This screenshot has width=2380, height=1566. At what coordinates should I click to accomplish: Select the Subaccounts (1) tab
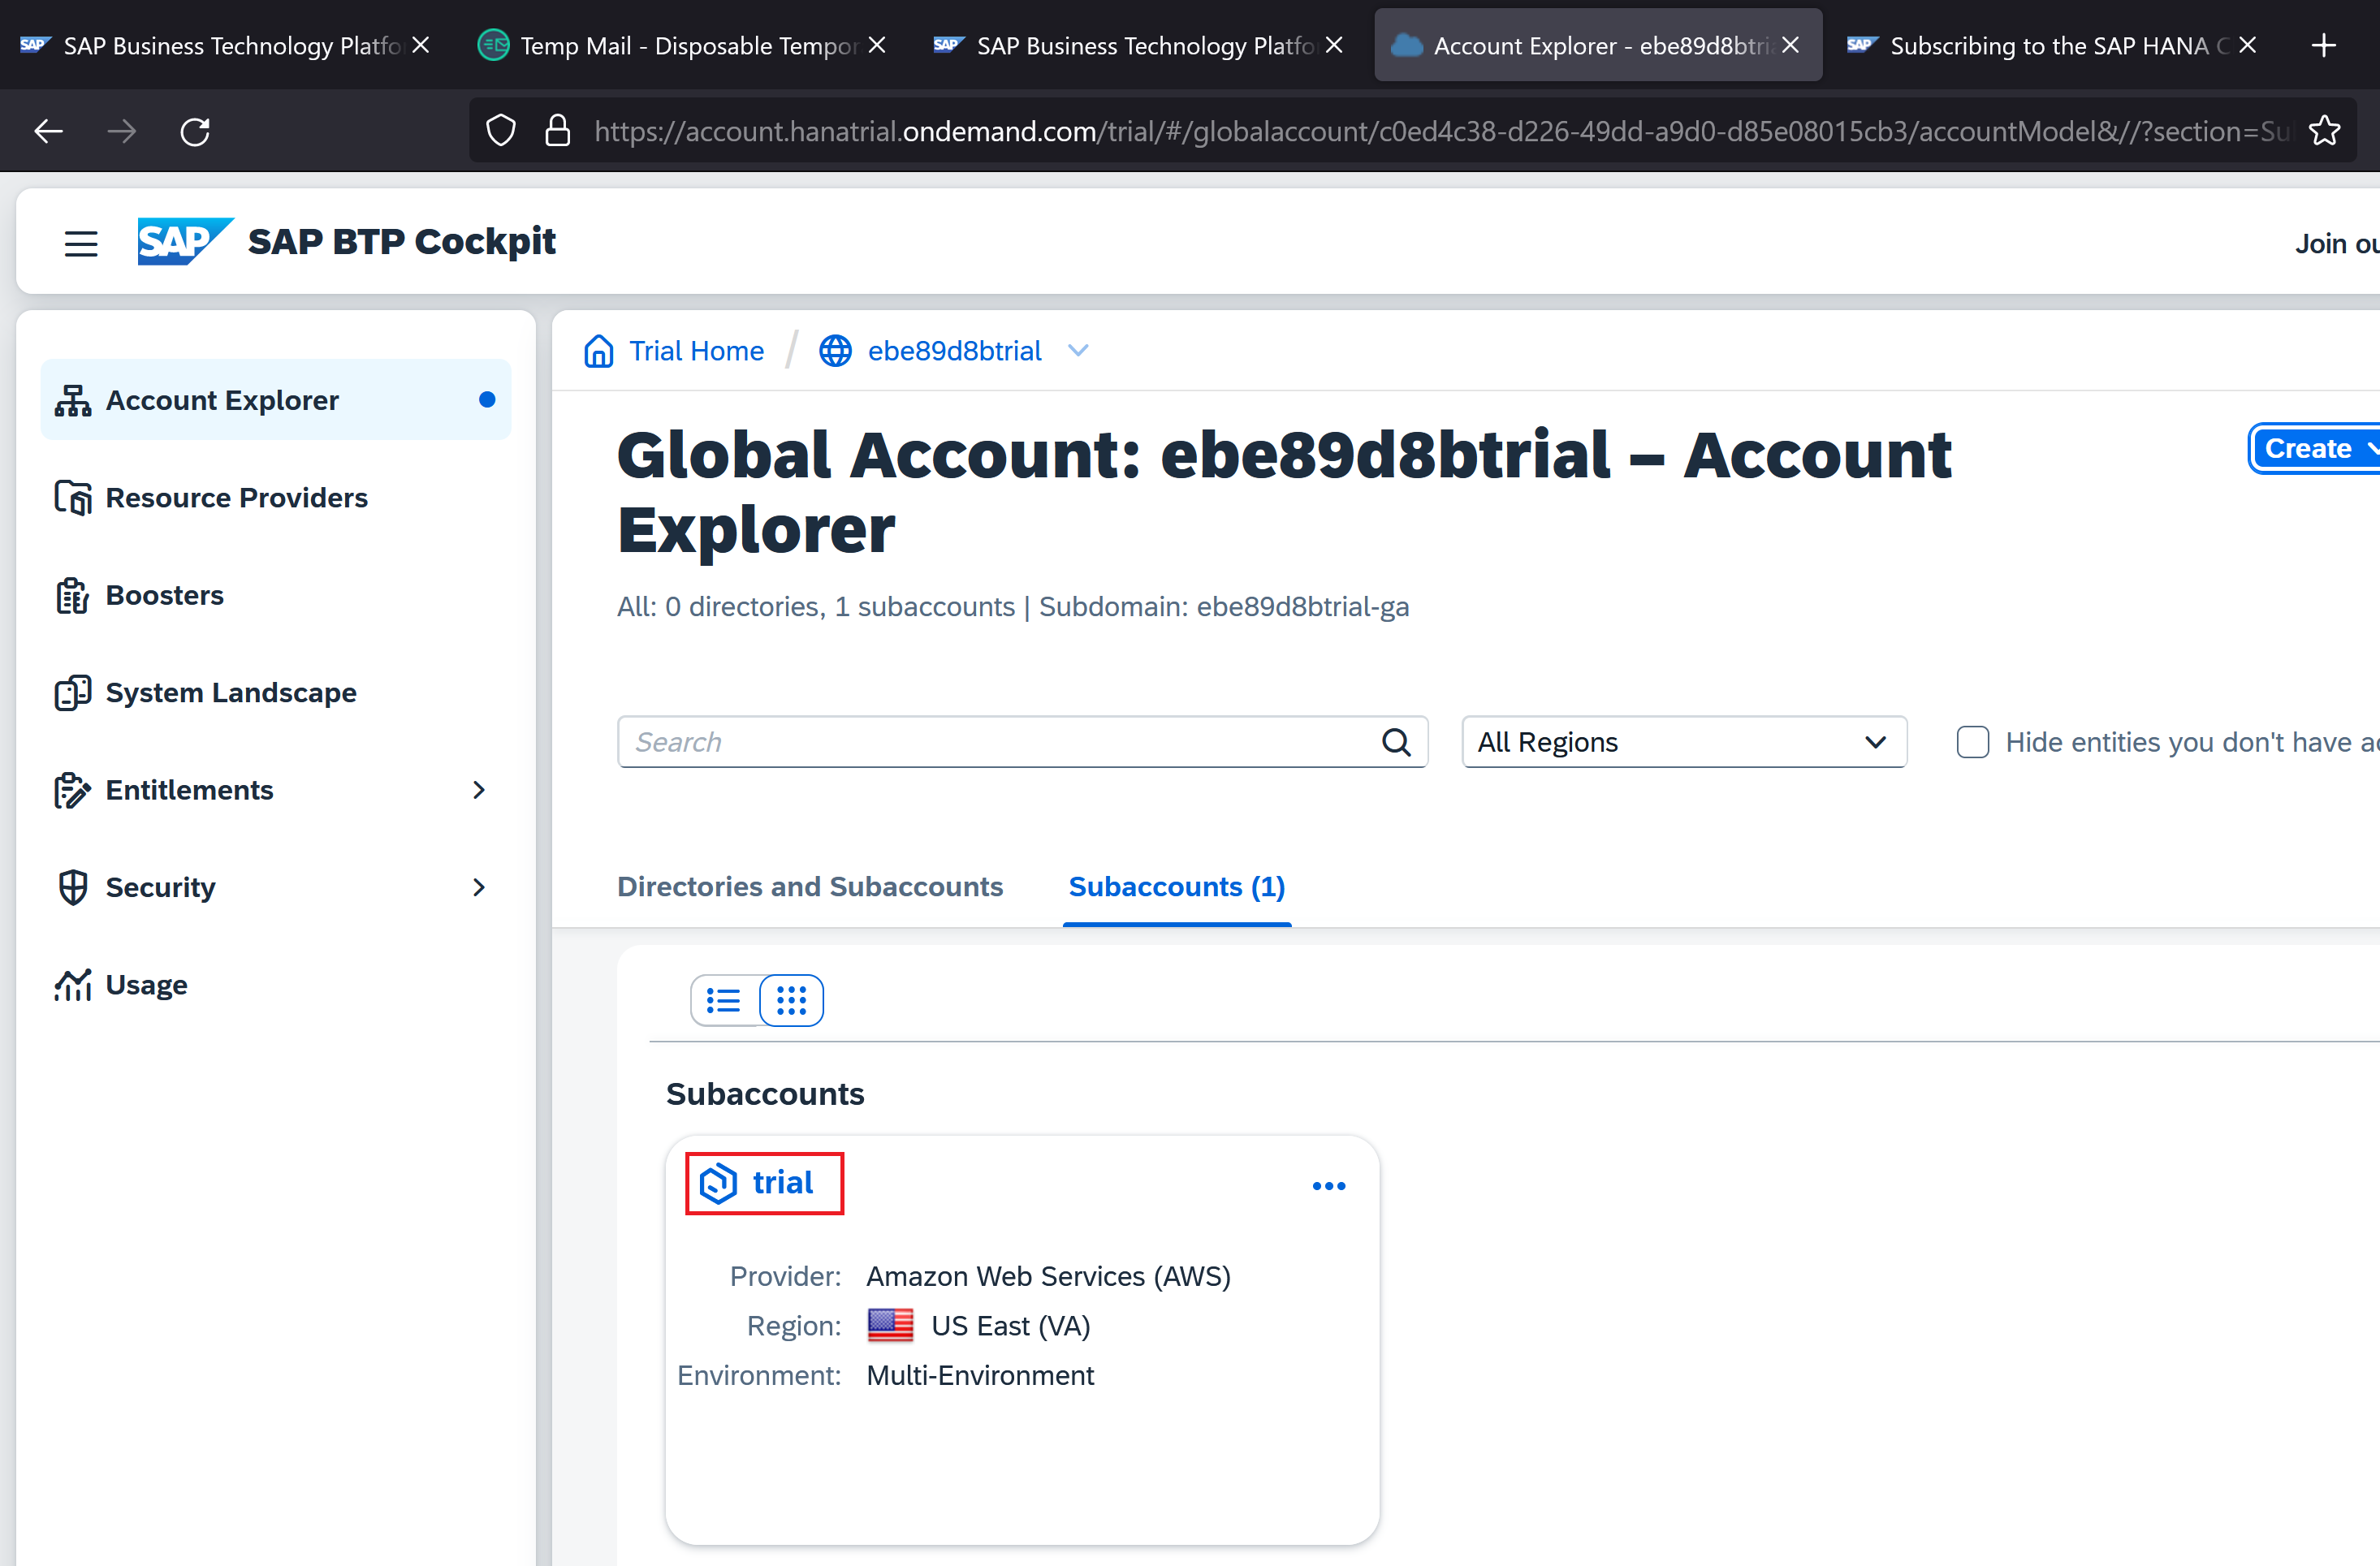[1176, 887]
